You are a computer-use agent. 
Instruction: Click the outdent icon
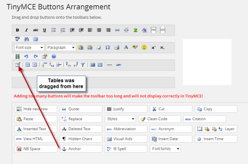pyautogui.click(x=72, y=30)
